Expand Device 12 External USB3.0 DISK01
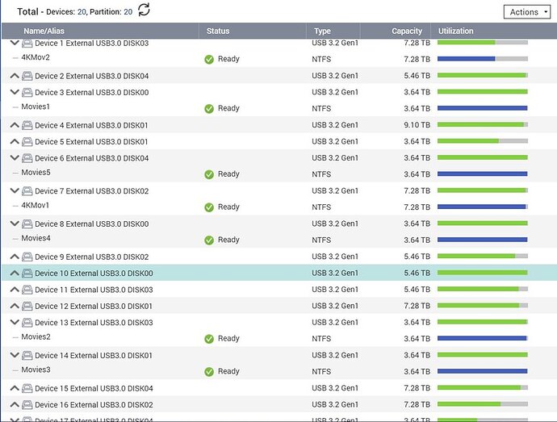This screenshot has height=422, width=557. coord(15,306)
